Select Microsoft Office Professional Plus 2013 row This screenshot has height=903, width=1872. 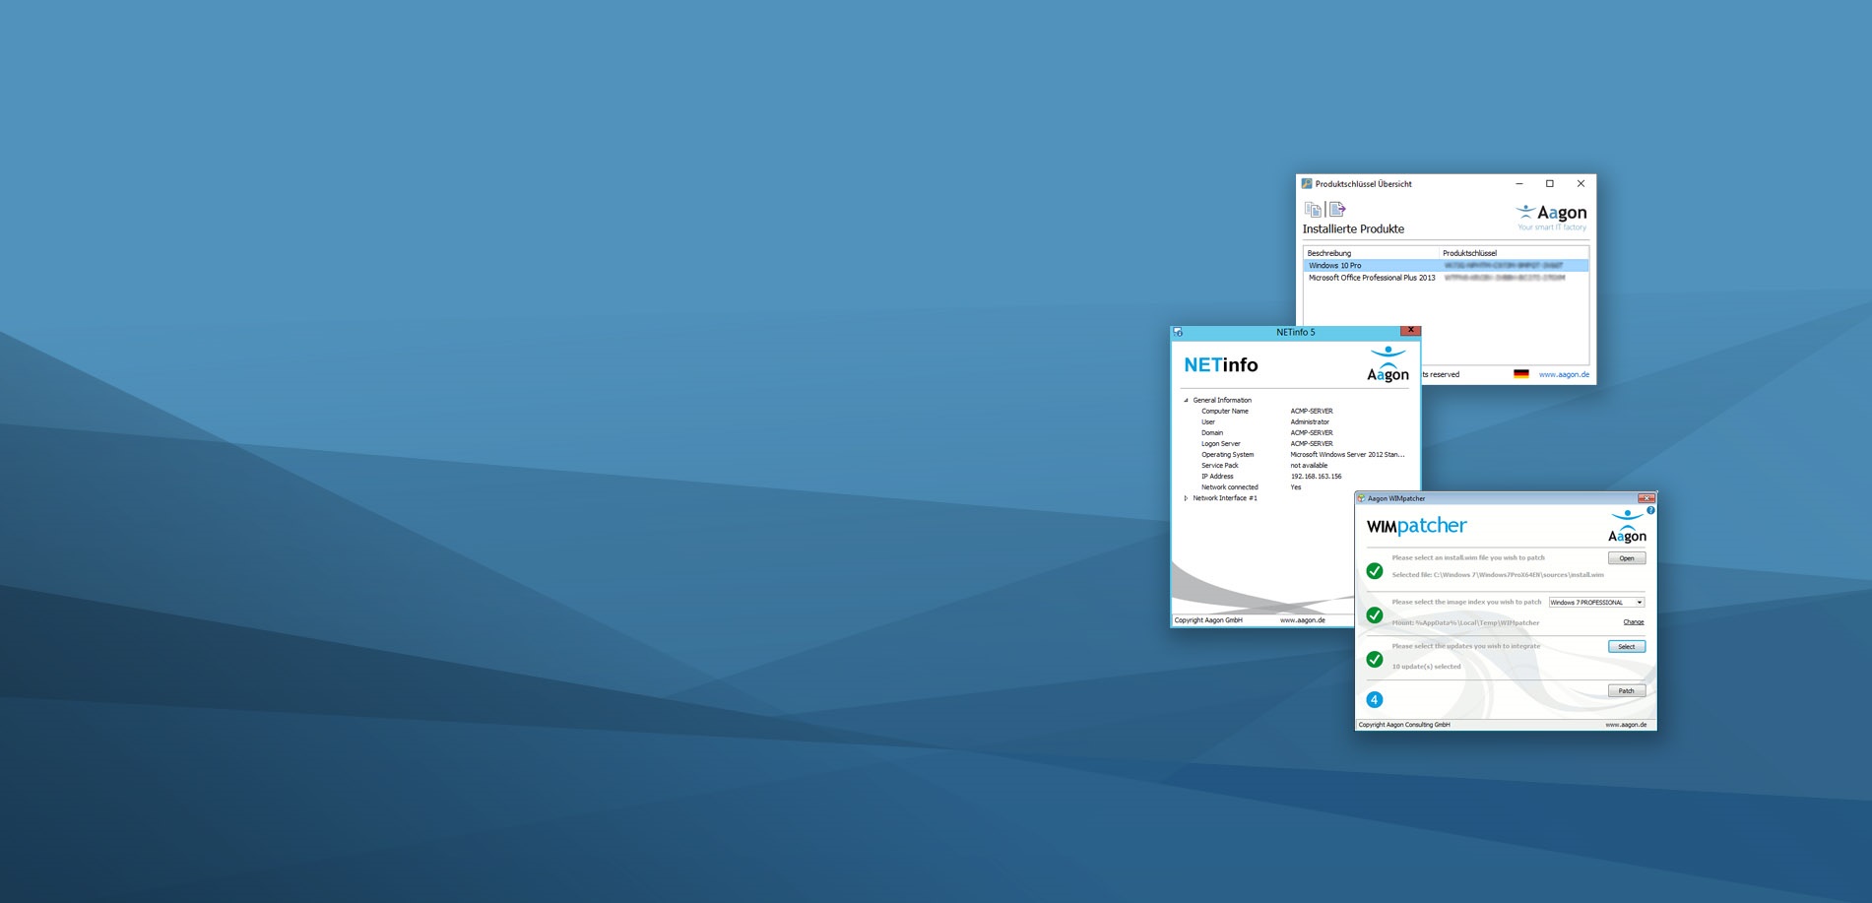(x=1446, y=278)
